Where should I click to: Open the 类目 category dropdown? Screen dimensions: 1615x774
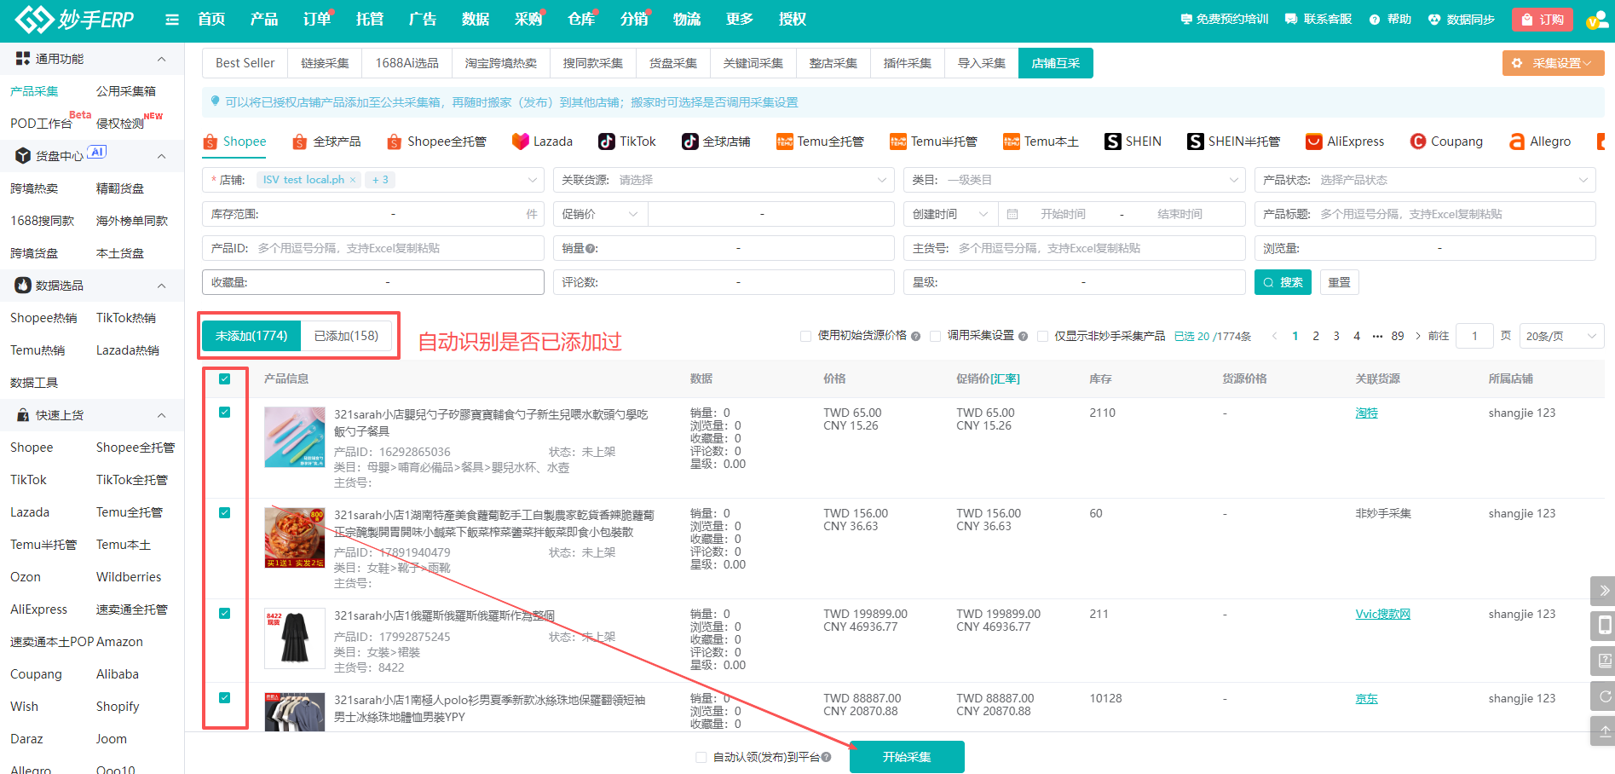tap(1074, 180)
